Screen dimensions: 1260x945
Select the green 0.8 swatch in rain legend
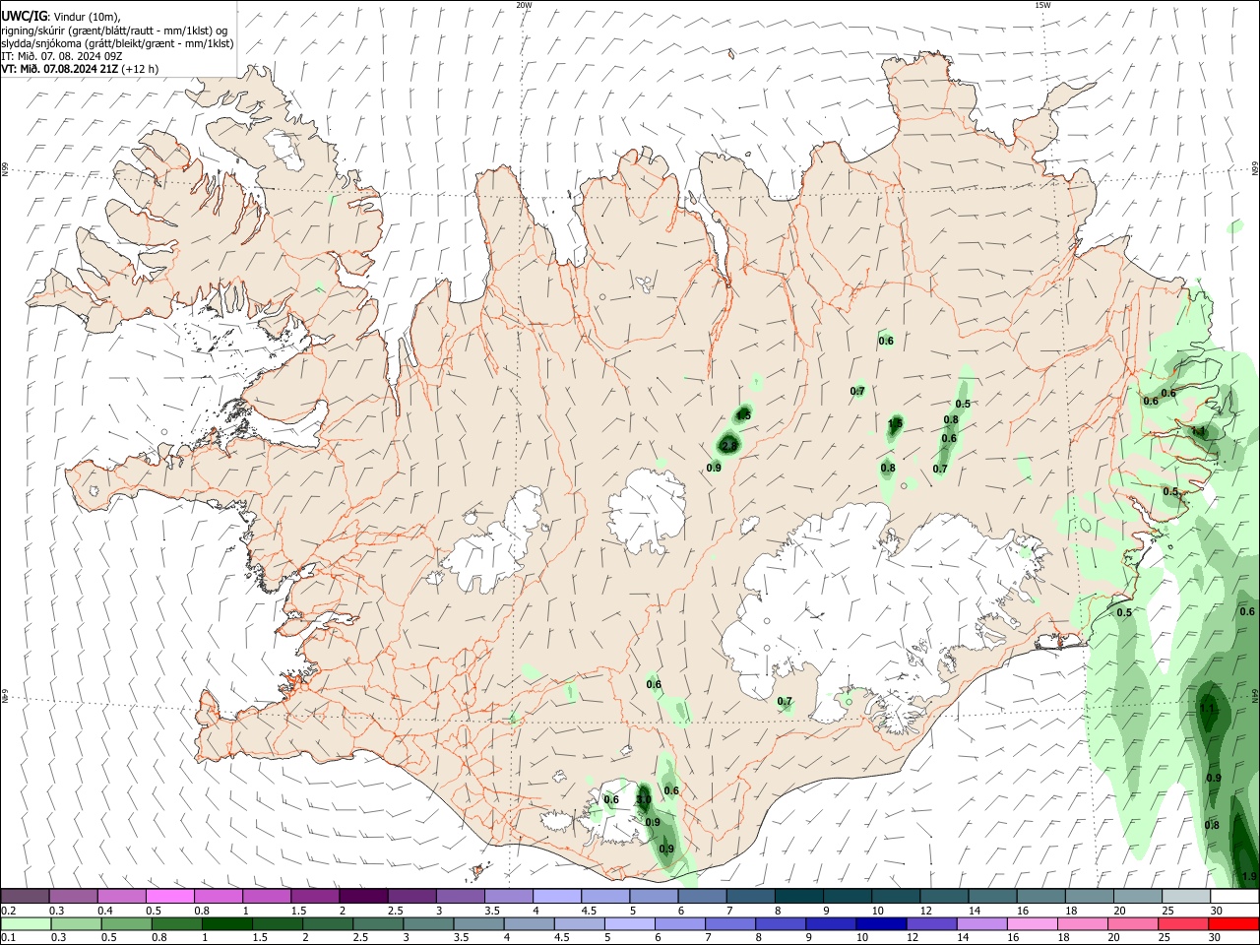pyautogui.click(x=176, y=923)
